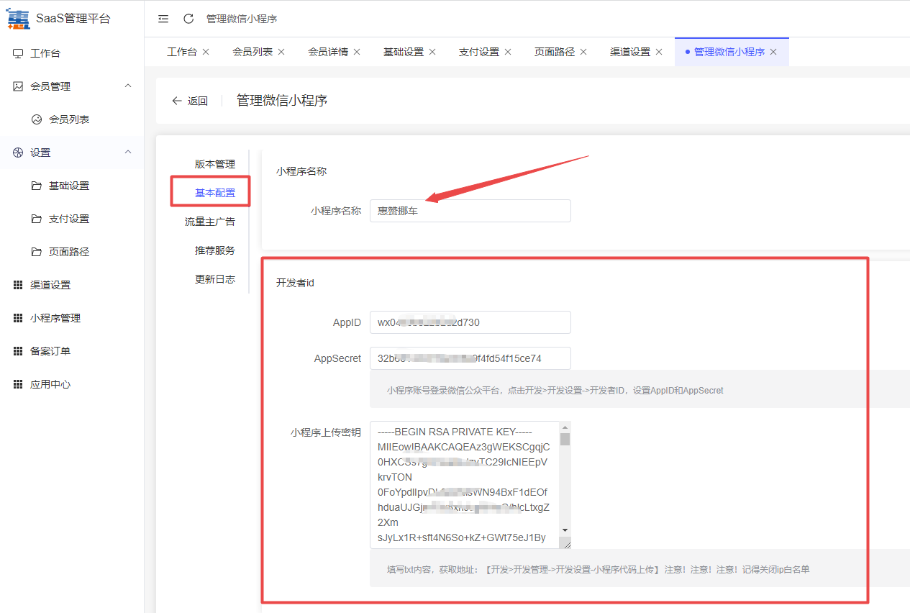
Task: Click the upload key textarea scroll-up arrow
Action: 565,427
